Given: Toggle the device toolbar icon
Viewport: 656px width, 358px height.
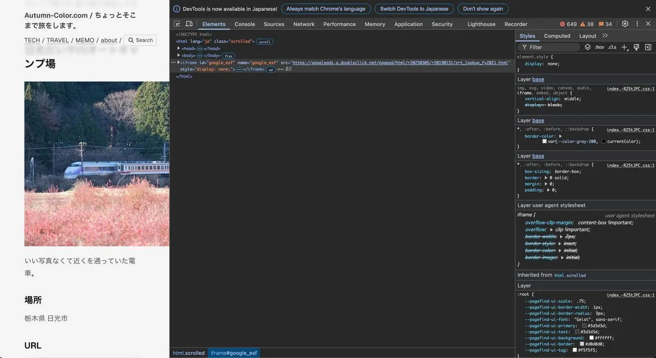Looking at the screenshot, I should click(189, 24).
